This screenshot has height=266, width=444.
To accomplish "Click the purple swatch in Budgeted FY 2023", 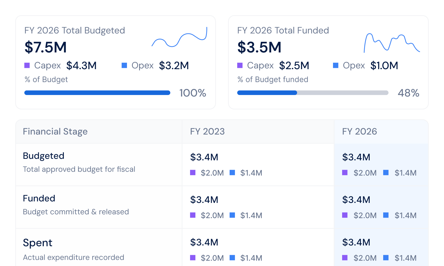I will click(x=193, y=173).
